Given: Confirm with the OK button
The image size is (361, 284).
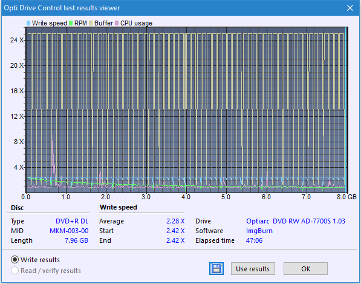Looking at the screenshot, I should 305,268.
